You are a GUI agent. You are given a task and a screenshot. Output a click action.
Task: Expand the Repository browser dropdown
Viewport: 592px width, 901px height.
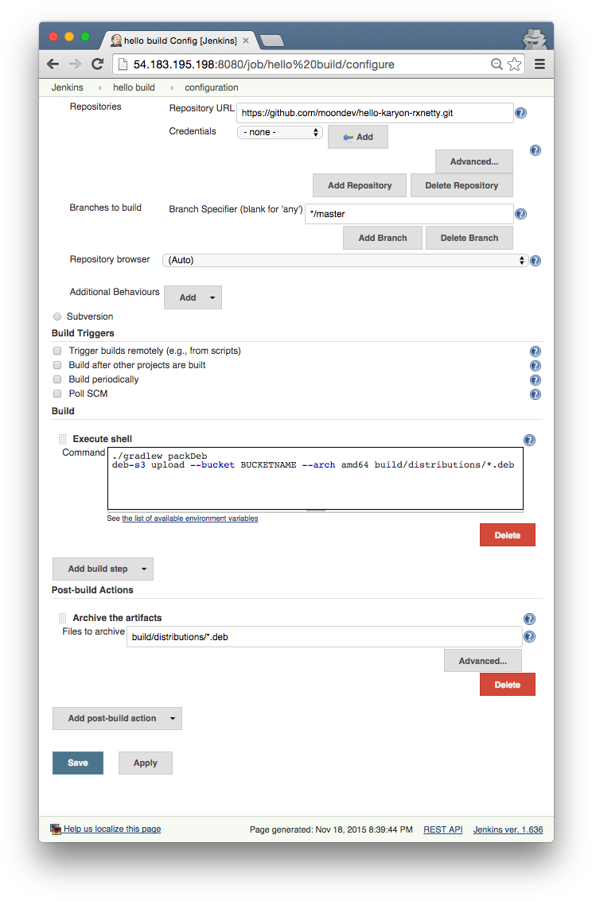[345, 260]
